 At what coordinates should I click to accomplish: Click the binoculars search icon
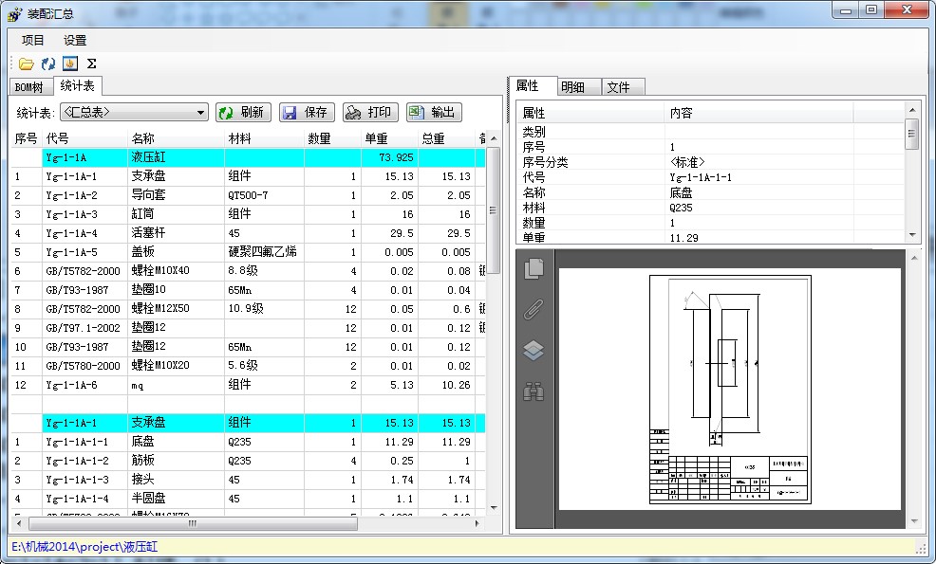pyautogui.click(x=534, y=391)
